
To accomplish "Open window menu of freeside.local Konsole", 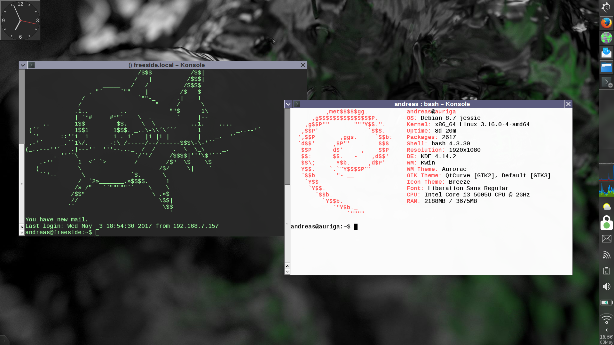I will (23, 65).
